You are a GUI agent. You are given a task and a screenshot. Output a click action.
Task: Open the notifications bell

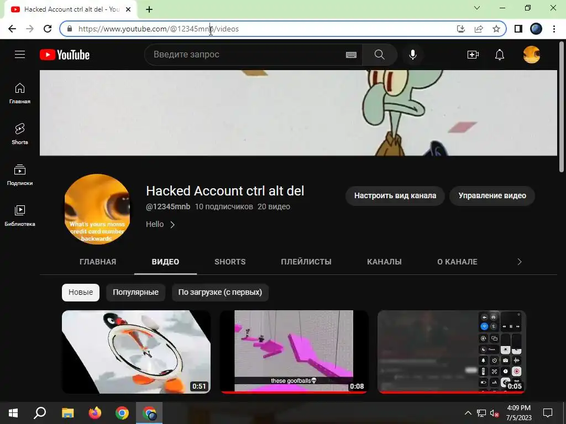point(500,55)
